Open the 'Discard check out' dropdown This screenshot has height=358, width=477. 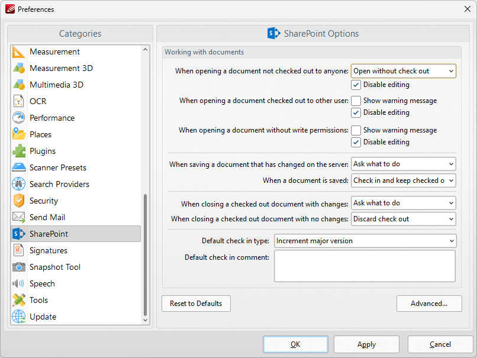tap(404, 219)
